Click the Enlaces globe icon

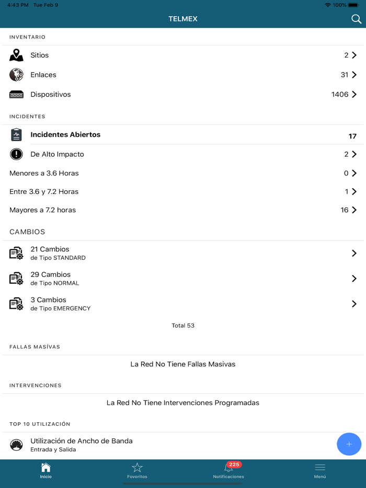click(16, 75)
